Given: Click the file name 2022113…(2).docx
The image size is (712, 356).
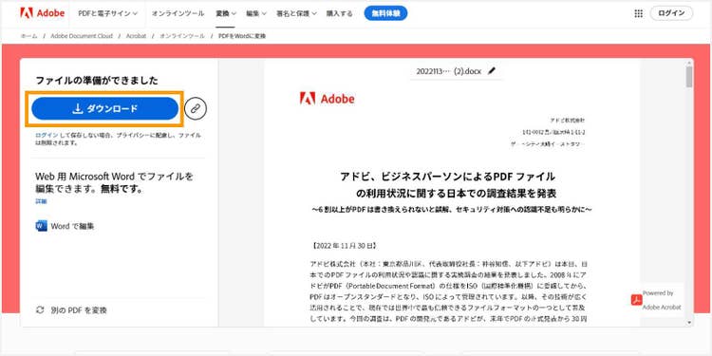Looking at the screenshot, I should (x=449, y=71).
